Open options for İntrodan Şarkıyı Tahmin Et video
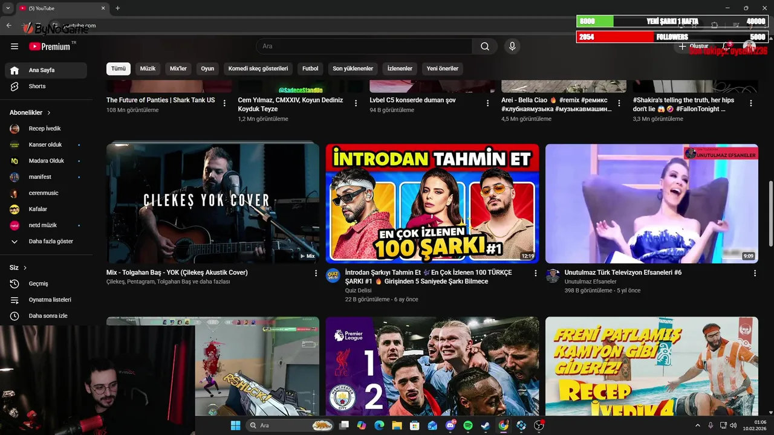 coord(535,273)
